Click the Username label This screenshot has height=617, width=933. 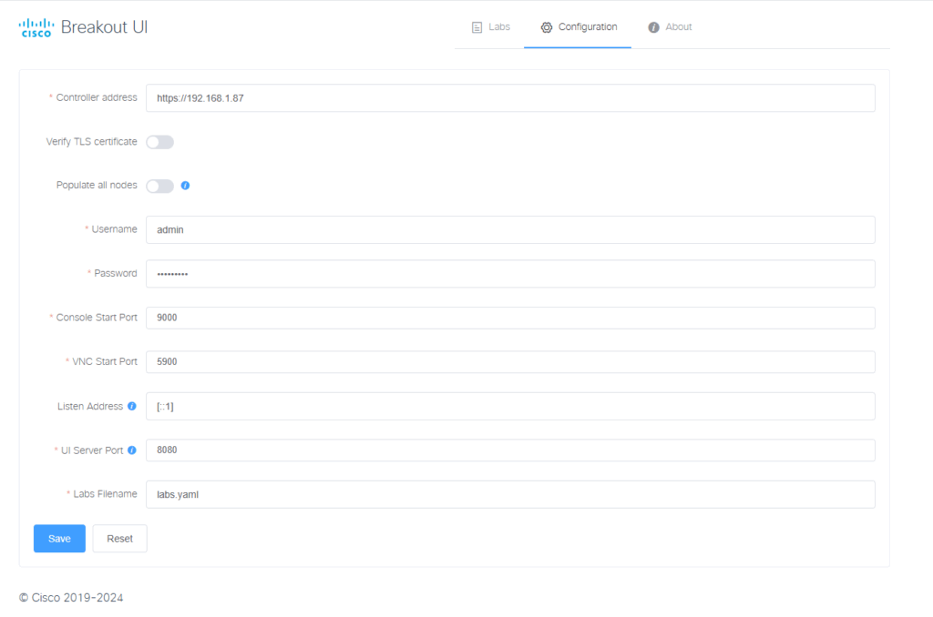[114, 228]
